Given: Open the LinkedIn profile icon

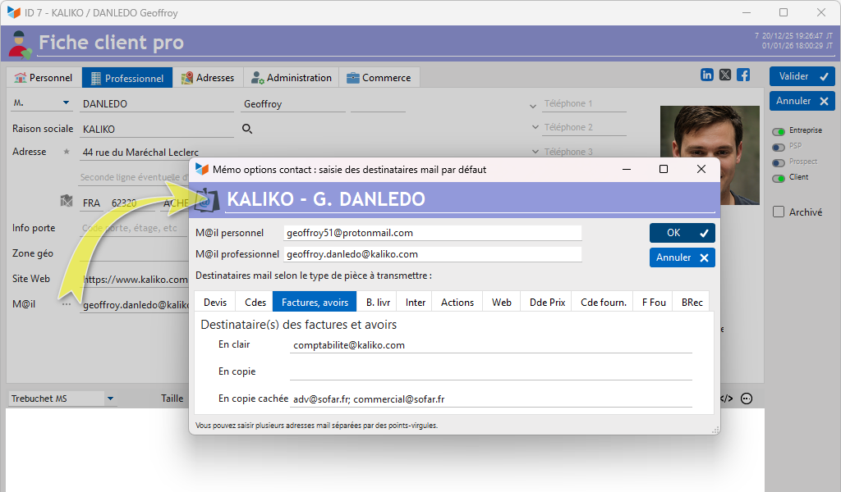Looking at the screenshot, I should click(707, 75).
